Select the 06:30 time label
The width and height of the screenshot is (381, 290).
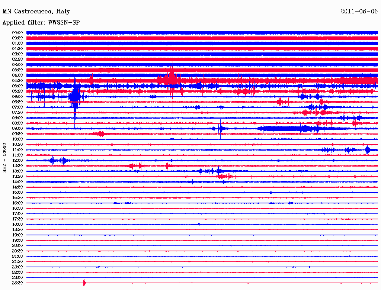click(x=17, y=102)
